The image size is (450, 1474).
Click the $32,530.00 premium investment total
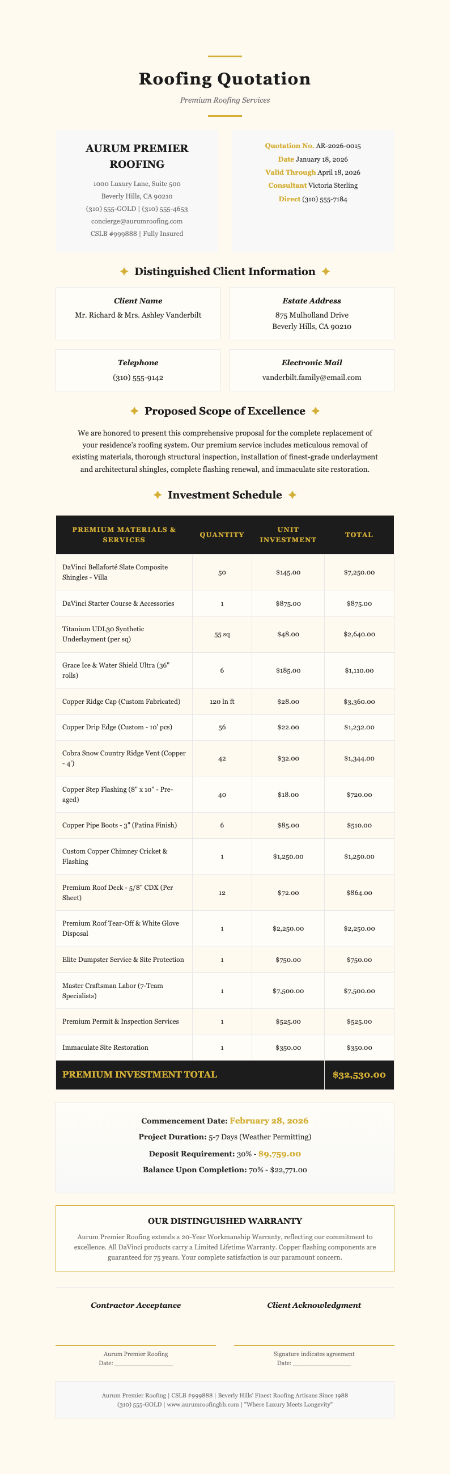point(359,1075)
